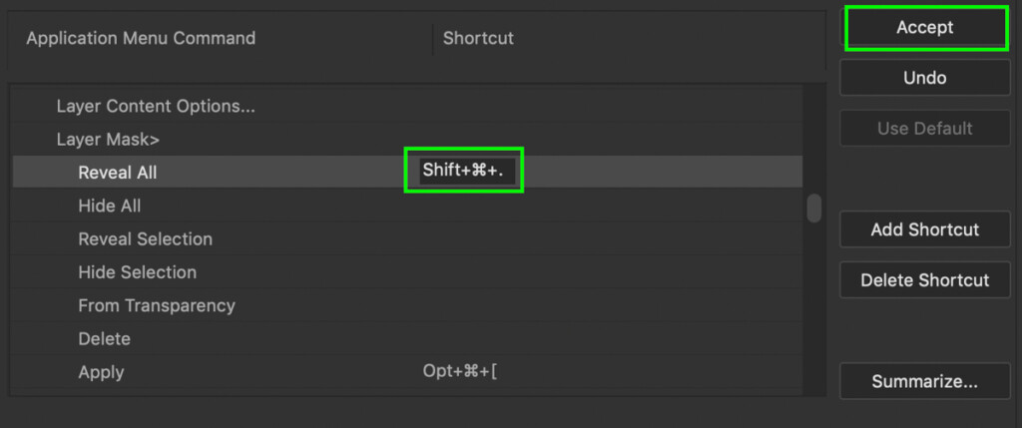Click the Shift+⌘+. shortcut input field
This screenshot has height=428, width=1022.
point(464,171)
